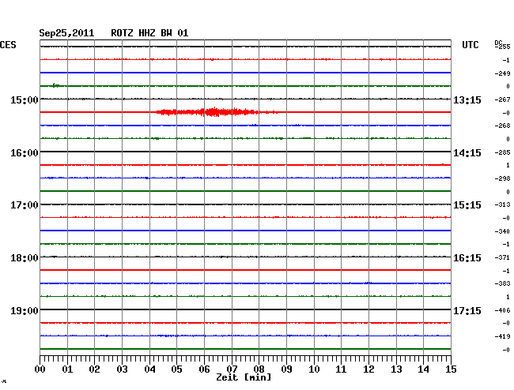The image size is (514, 390).
Task: Select the 15:00 local time label
Action: click(25, 99)
